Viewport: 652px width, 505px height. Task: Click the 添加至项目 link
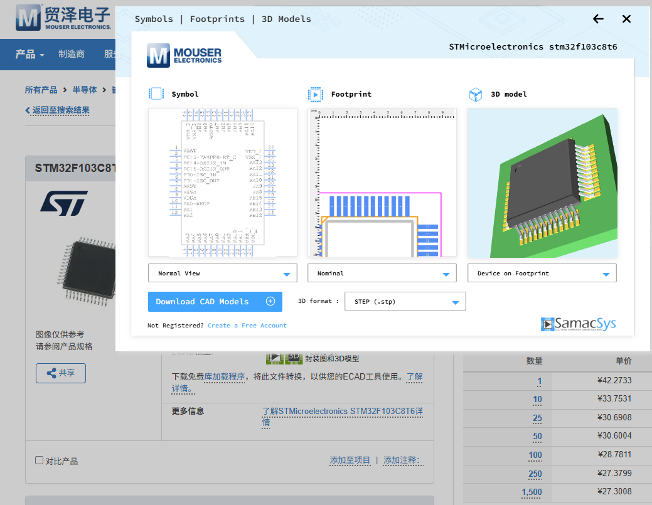[x=350, y=460]
